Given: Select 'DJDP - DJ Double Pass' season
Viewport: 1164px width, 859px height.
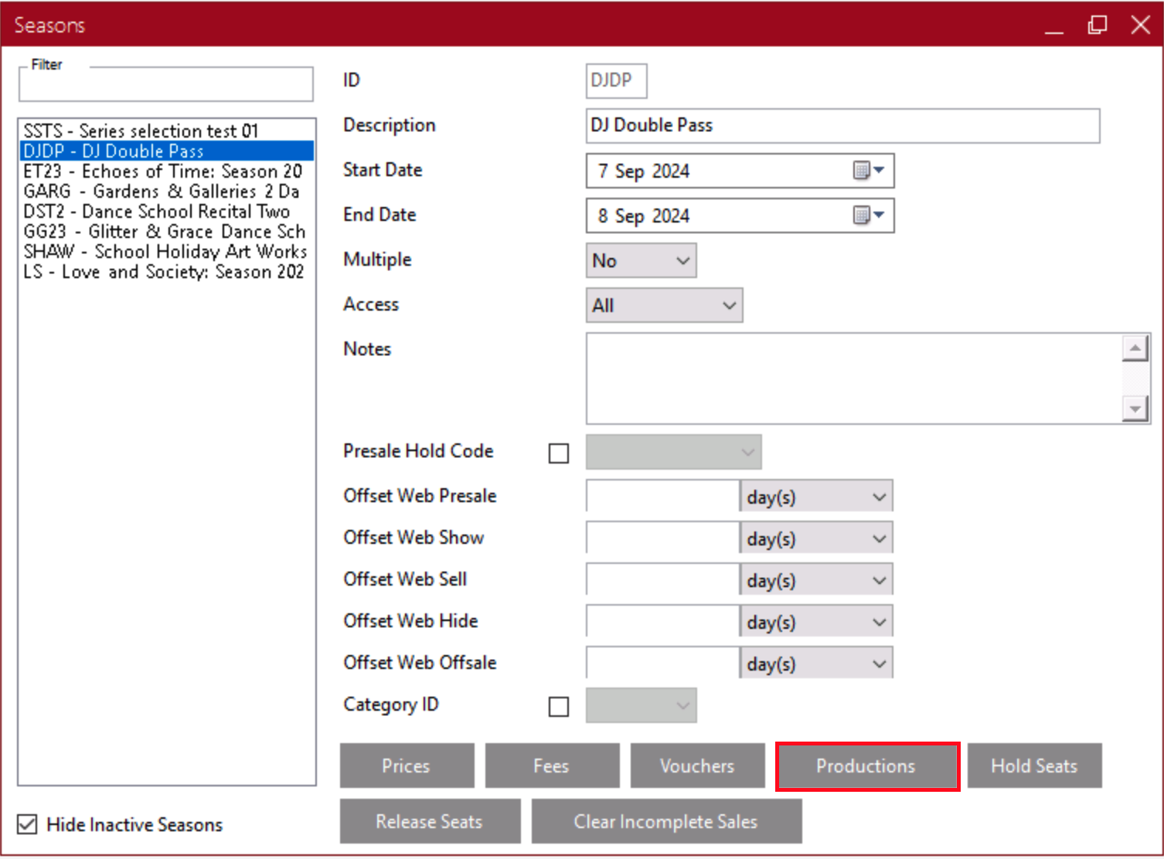Looking at the screenshot, I should coord(167,151).
